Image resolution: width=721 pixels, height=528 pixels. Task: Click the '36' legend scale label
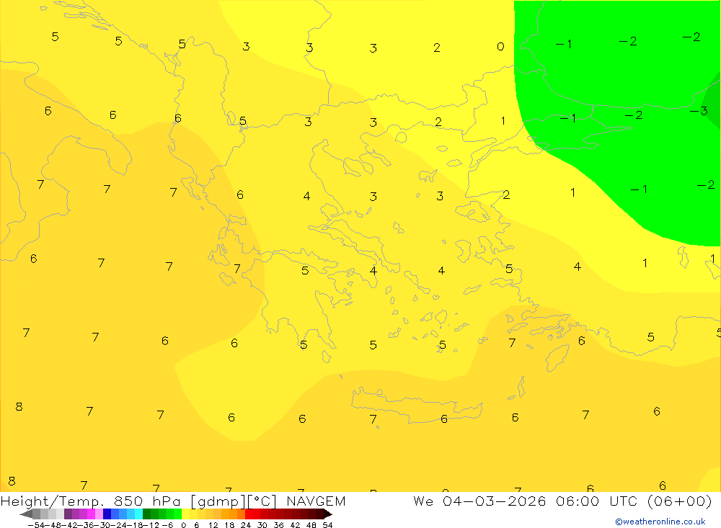278,525
